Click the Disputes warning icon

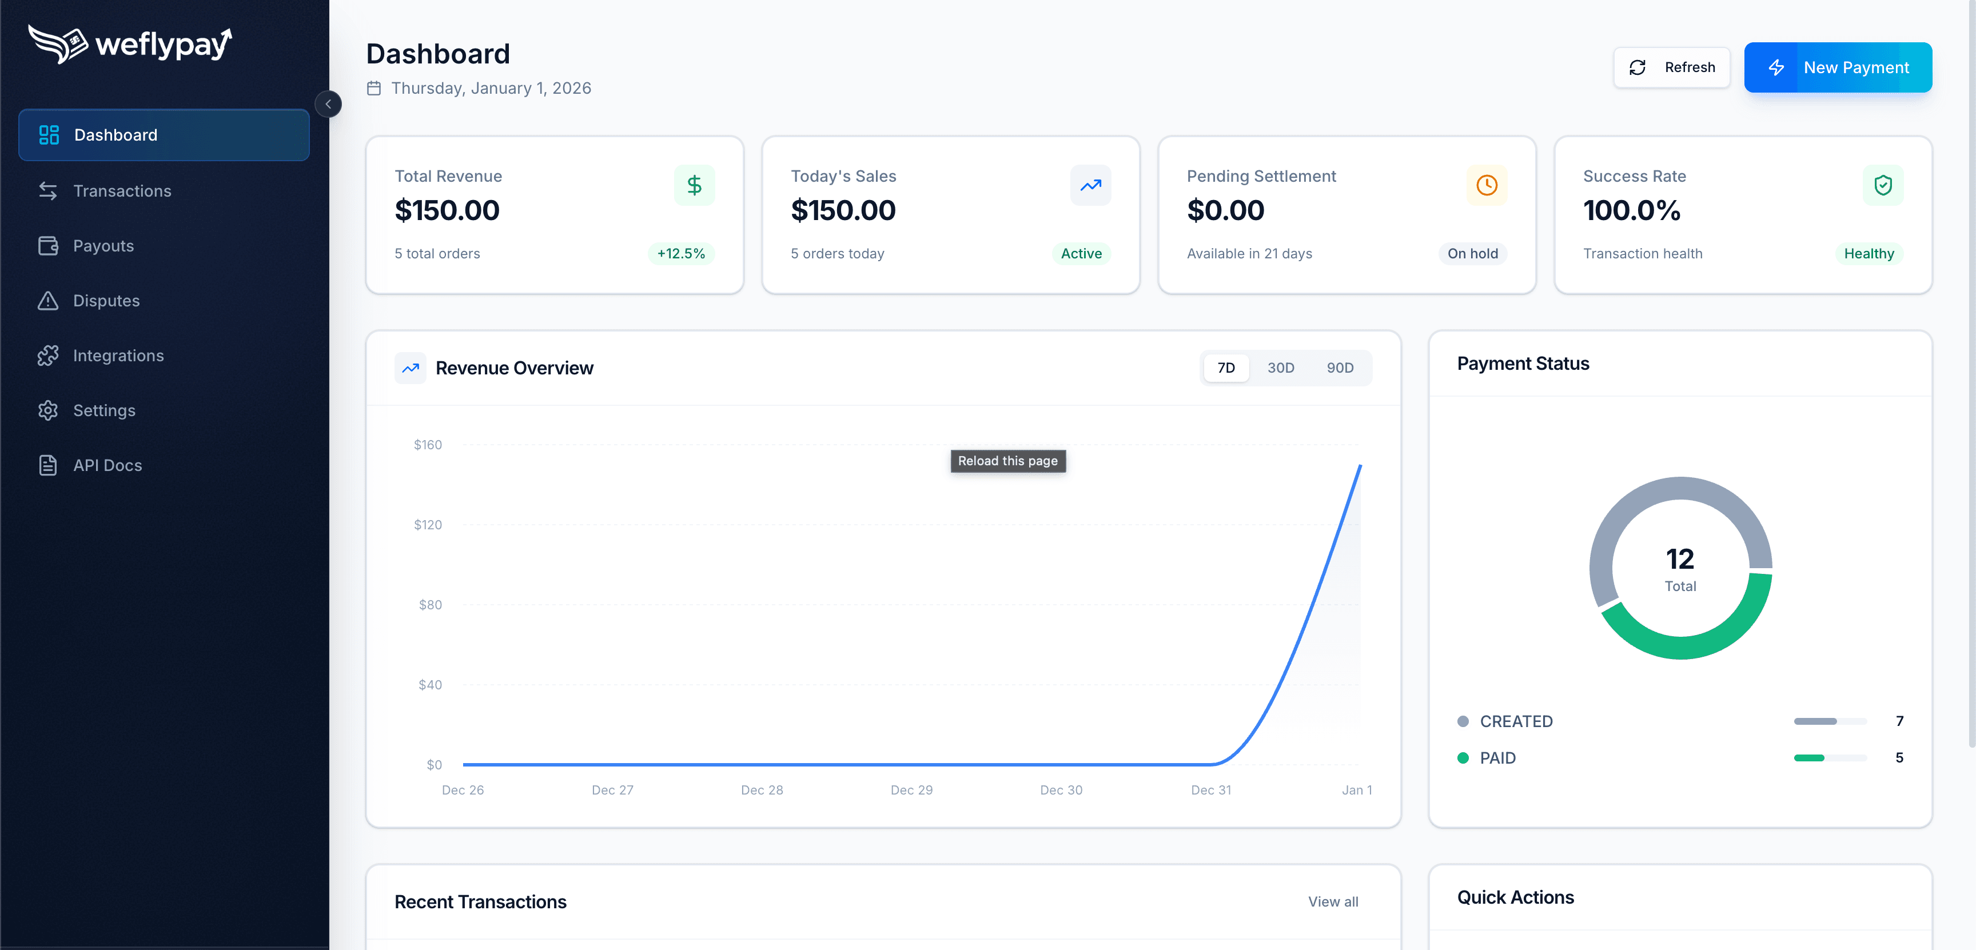47,301
